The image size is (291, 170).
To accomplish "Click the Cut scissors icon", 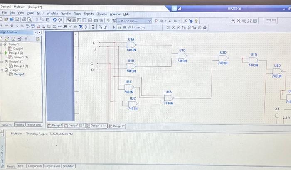I will [37, 19].
